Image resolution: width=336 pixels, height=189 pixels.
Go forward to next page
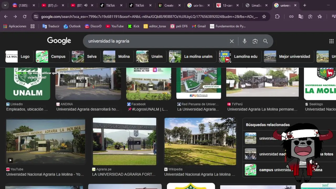15,17
